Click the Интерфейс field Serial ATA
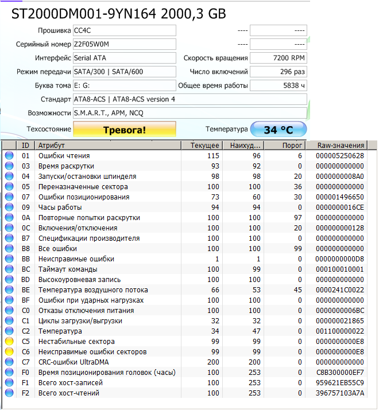The height and width of the screenshot is (411, 379). coord(125,58)
